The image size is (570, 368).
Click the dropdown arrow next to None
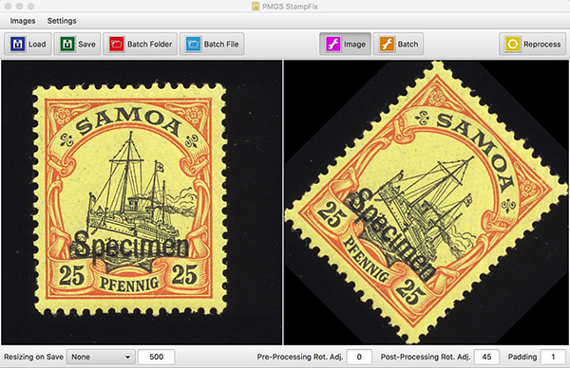[127, 358]
